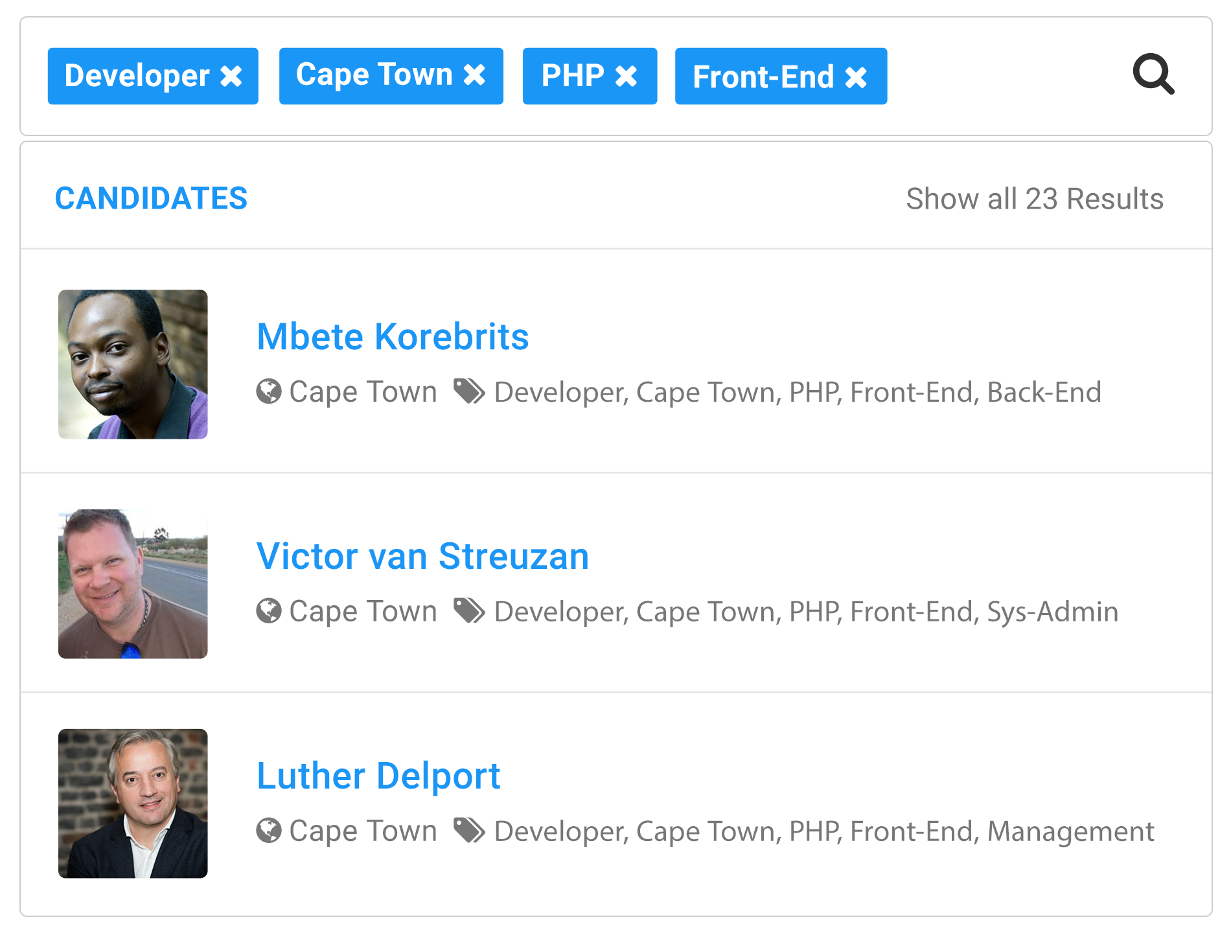Open Luther Delport profile link

[x=378, y=776]
